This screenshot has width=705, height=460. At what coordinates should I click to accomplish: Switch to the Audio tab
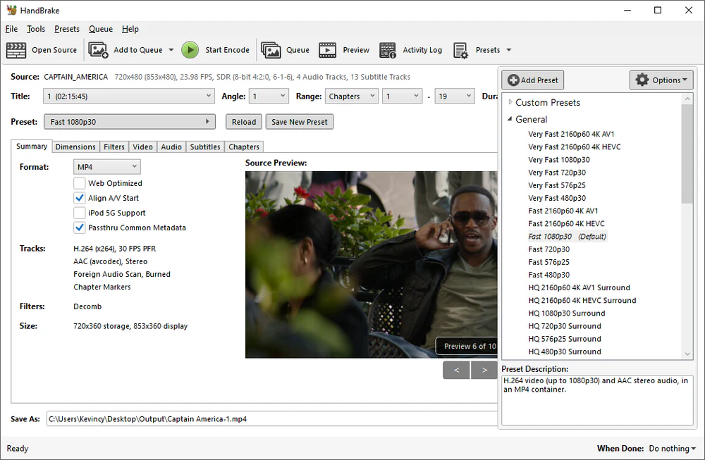pyautogui.click(x=171, y=147)
